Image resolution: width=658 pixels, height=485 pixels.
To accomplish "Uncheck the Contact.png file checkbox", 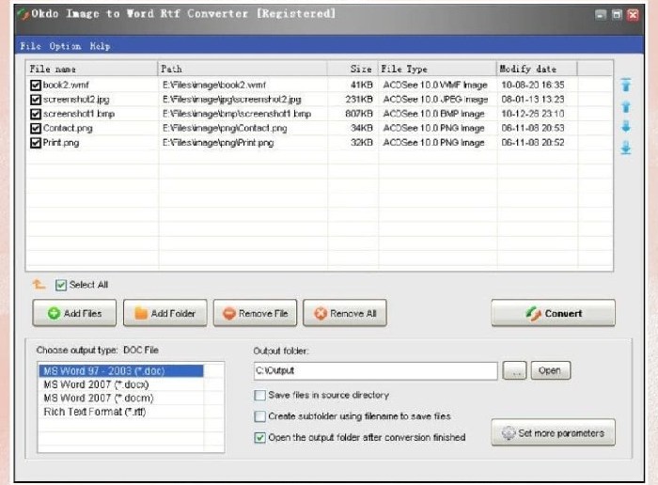I will [x=36, y=129].
